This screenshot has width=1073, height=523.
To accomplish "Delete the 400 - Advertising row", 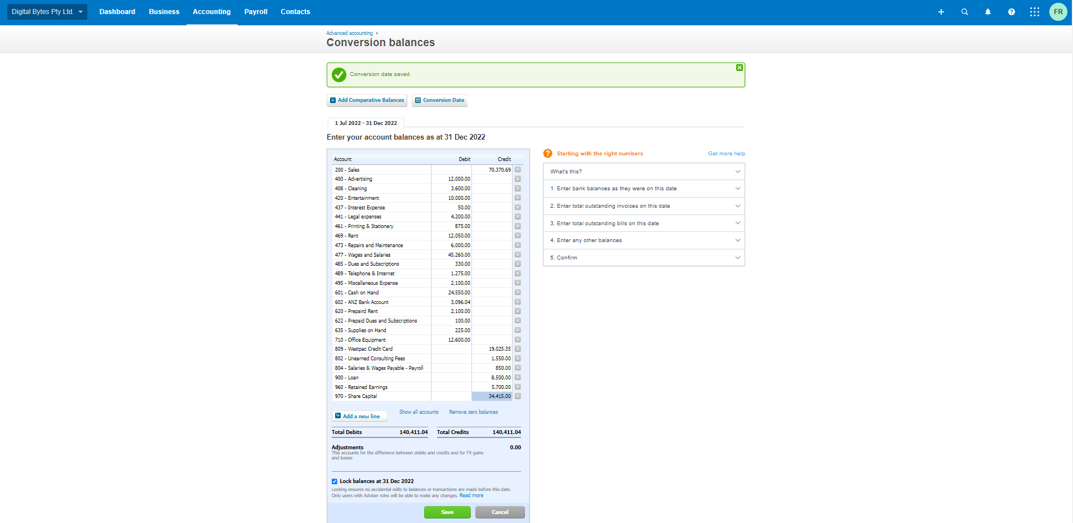I will coord(518,179).
